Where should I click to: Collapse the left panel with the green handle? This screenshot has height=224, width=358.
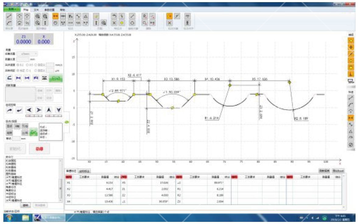click(67, 122)
